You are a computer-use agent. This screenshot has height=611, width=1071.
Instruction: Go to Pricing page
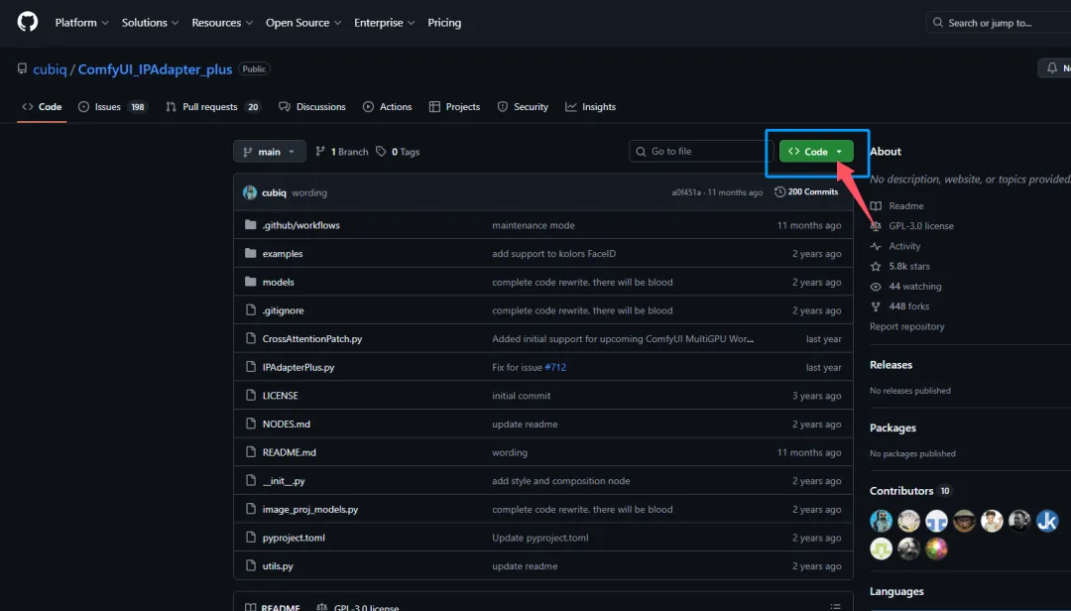click(x=444, y=23)
